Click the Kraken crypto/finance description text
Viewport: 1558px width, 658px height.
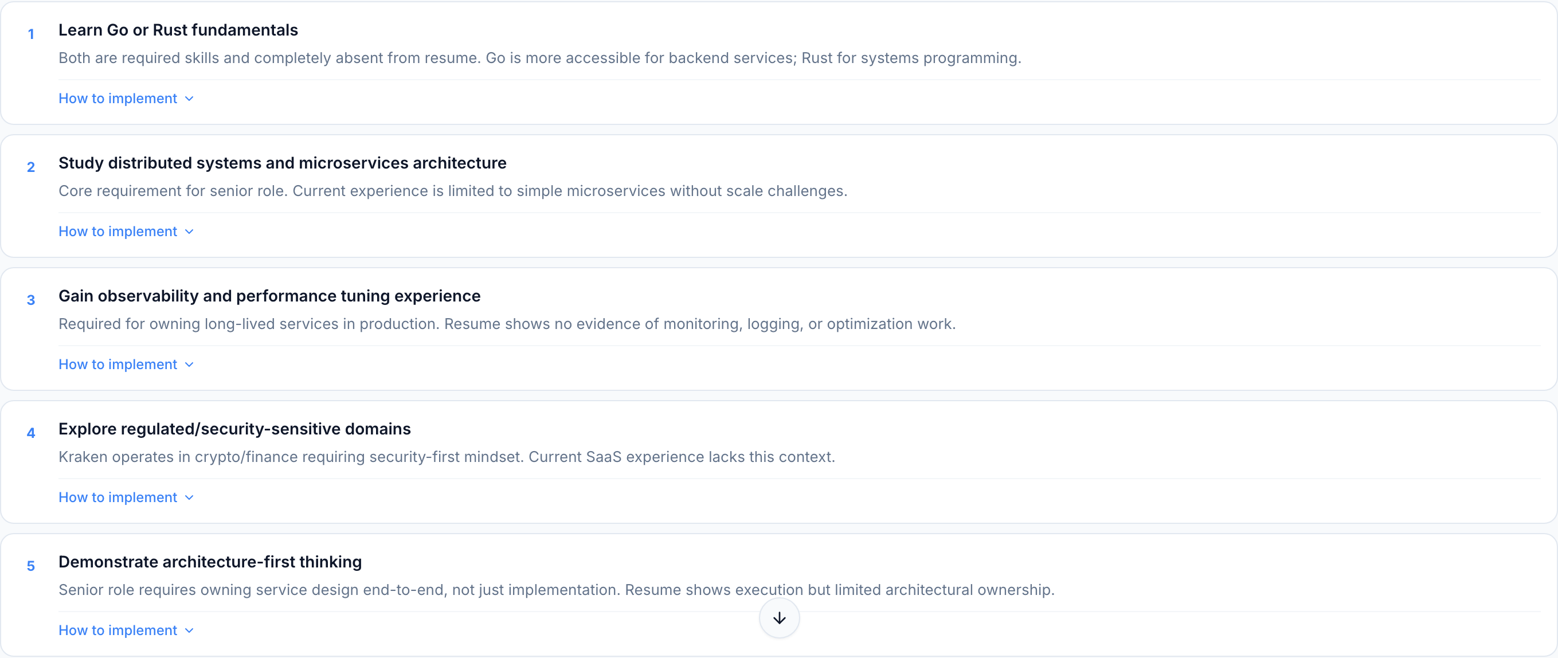click(x=447, y=457)
